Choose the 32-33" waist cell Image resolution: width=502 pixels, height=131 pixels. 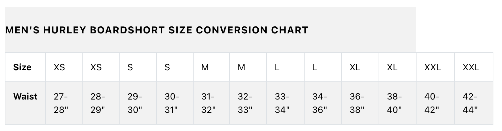248,103
